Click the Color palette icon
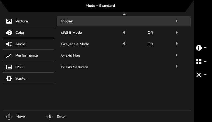The height and width of the screenshot is (122, 212). tap(9, 33)
